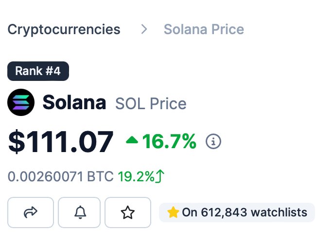
Task: Click the $111.07 price value
Action: (61, 142)
